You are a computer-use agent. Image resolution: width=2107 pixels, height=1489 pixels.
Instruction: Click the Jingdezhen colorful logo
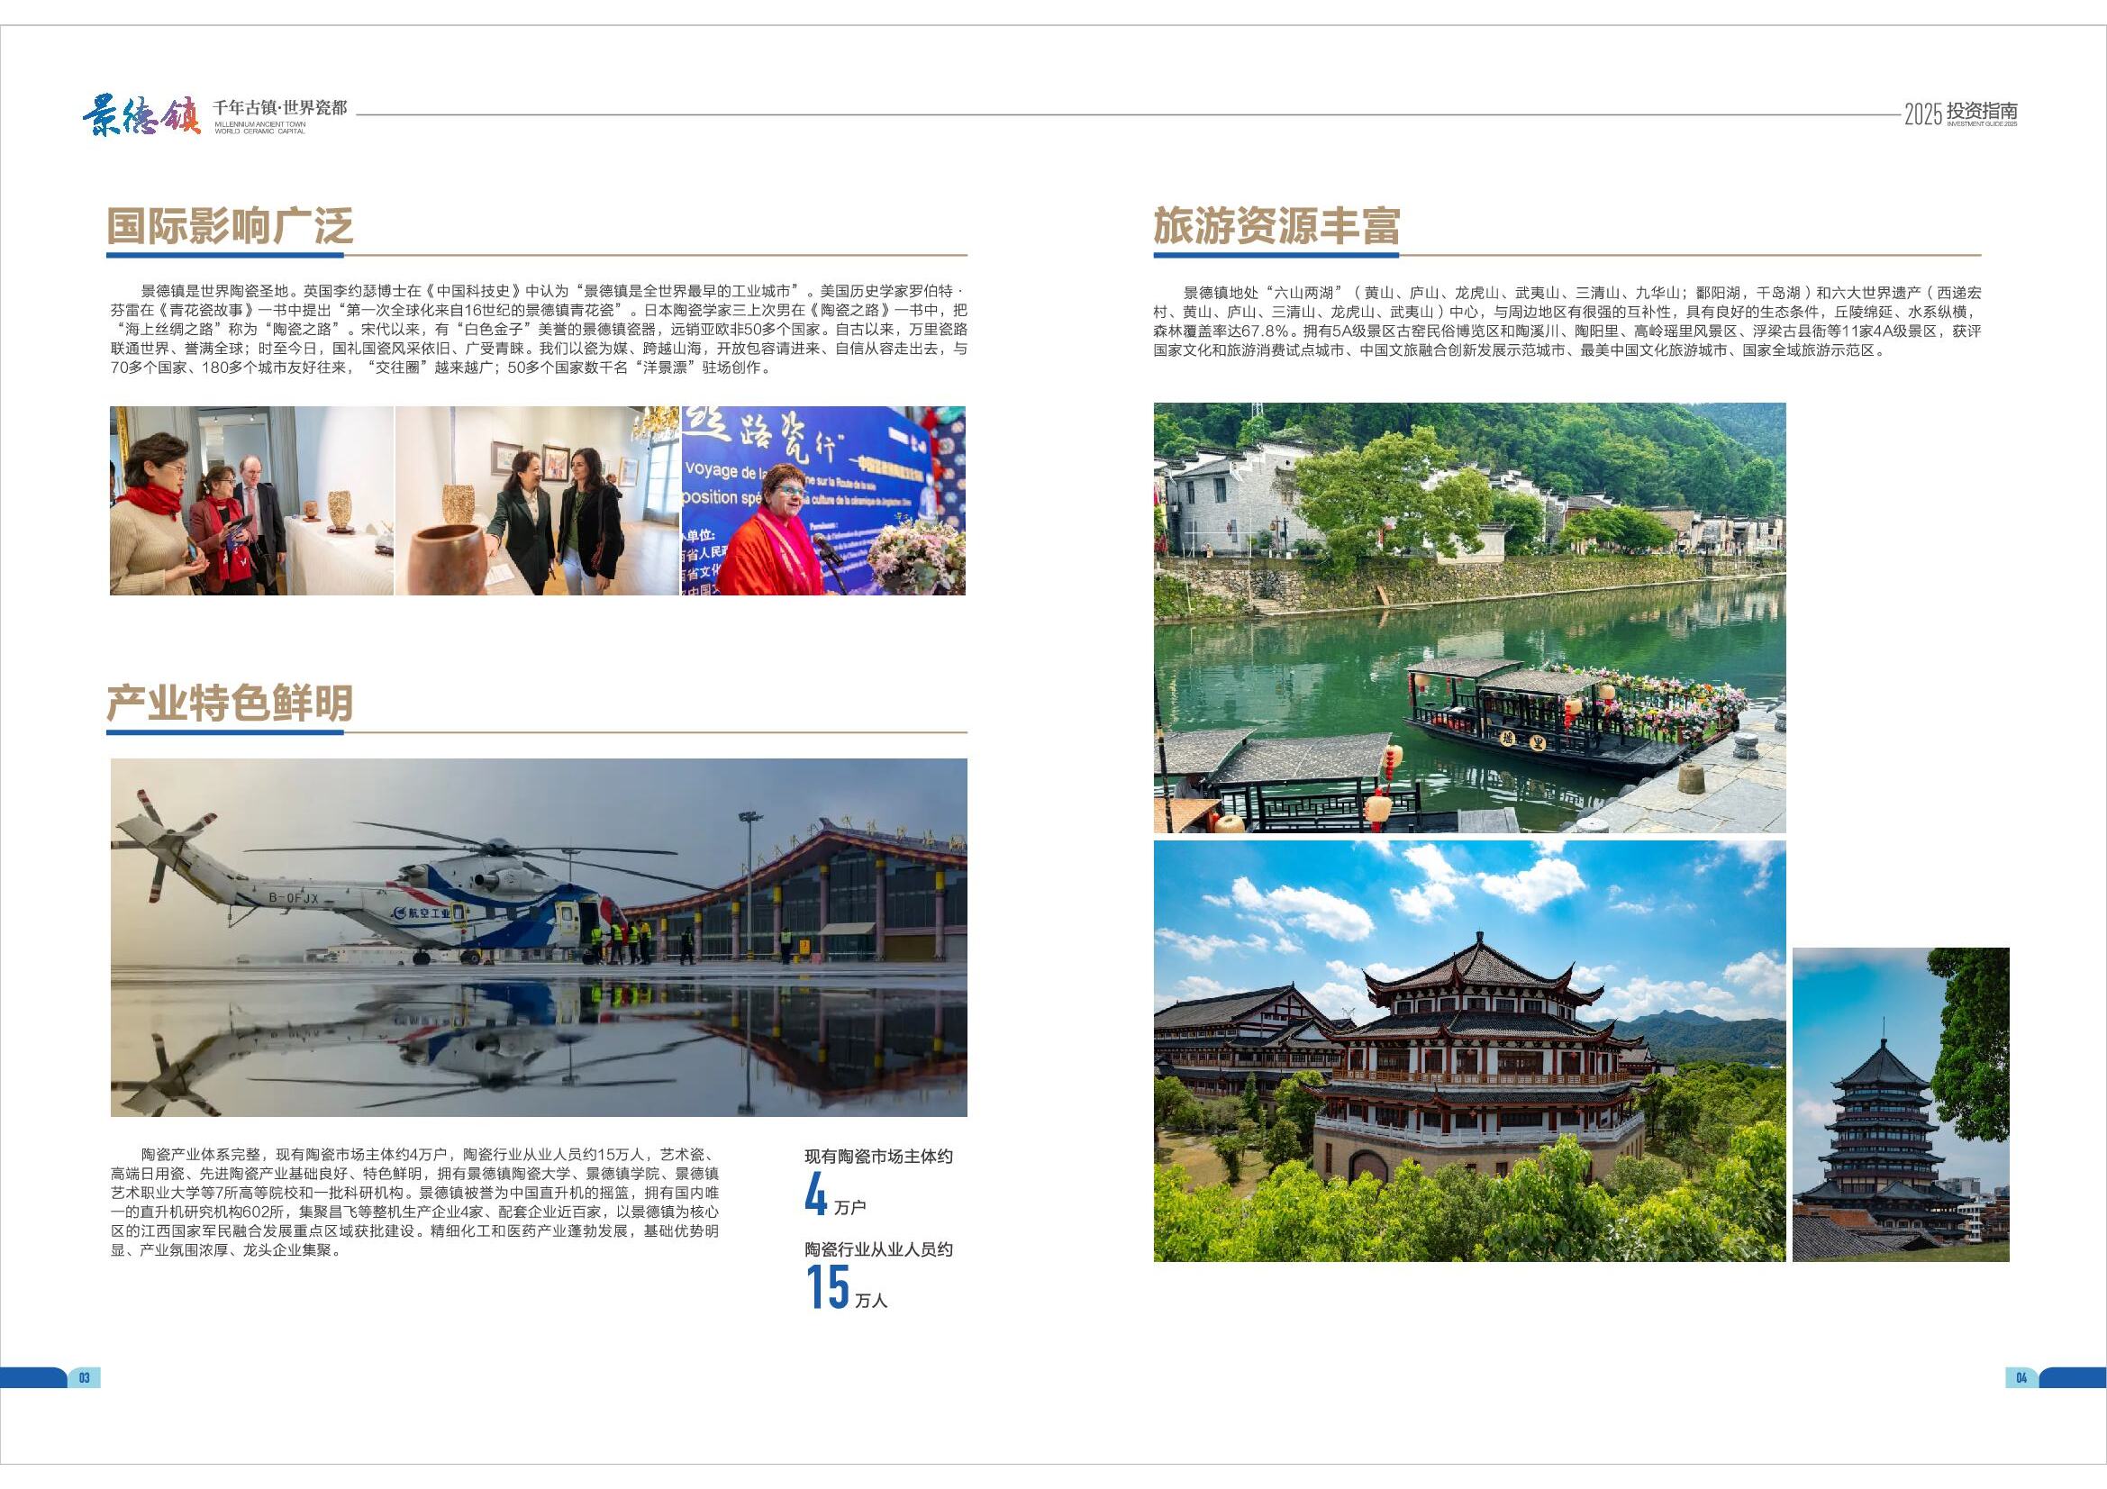[x=141, y=116]
